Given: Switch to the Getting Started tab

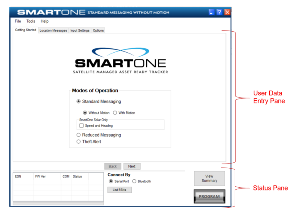Looking at the screenshot, I should (25, 30).
